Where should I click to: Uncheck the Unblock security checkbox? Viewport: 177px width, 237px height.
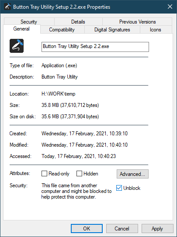coord(119,188)
